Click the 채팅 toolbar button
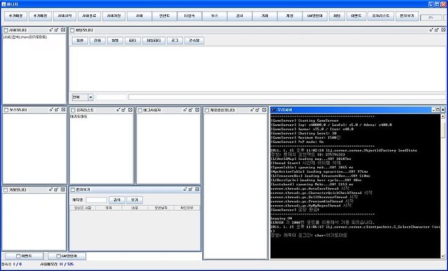This screenshot has height=271, width=448. (337, 16)
